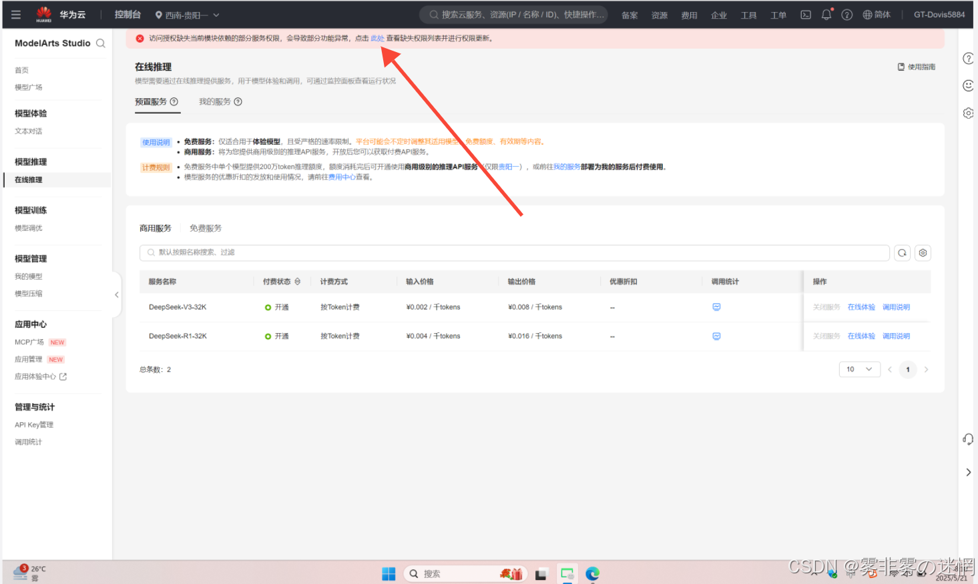Click the help icon next to 我的服务
Screen dimensions: 978x584
tap(238, 101)
